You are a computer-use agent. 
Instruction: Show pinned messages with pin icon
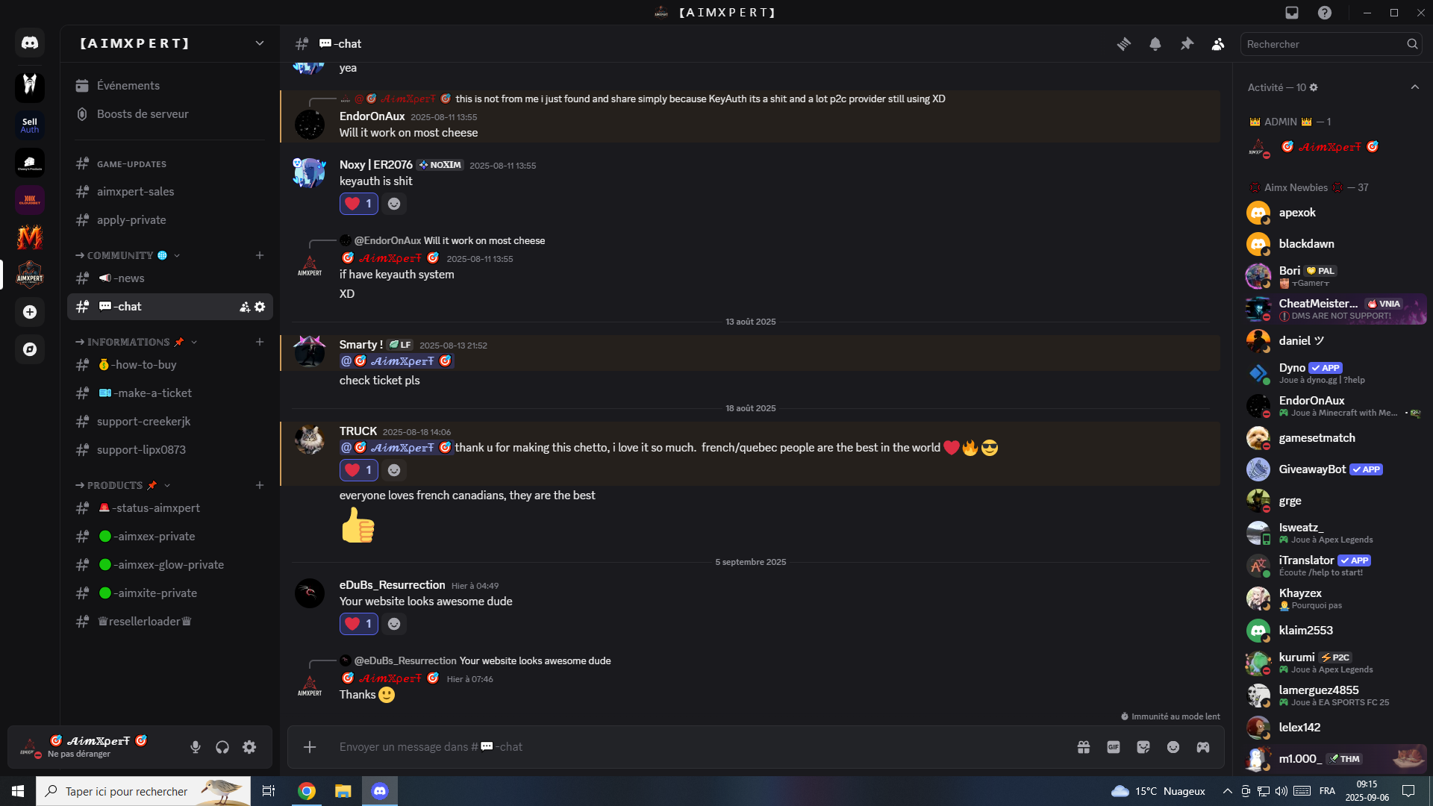1187,44
